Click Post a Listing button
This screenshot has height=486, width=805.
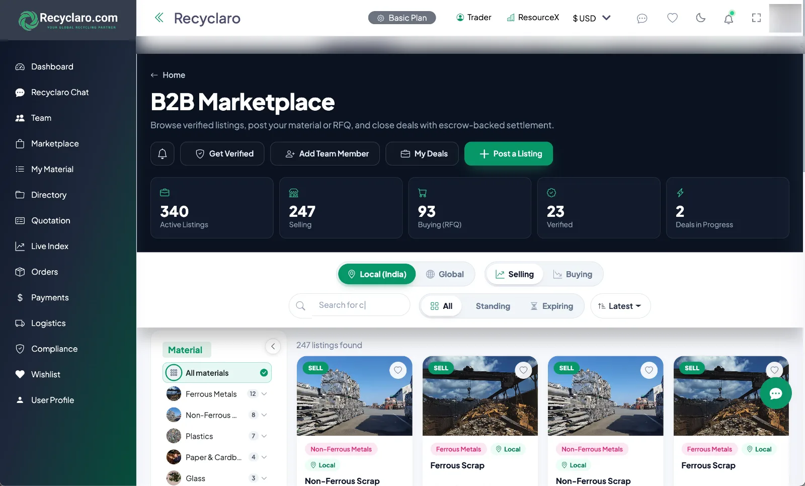click(509, 153)
